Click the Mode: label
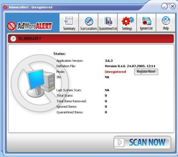 (x=61, y=72)
